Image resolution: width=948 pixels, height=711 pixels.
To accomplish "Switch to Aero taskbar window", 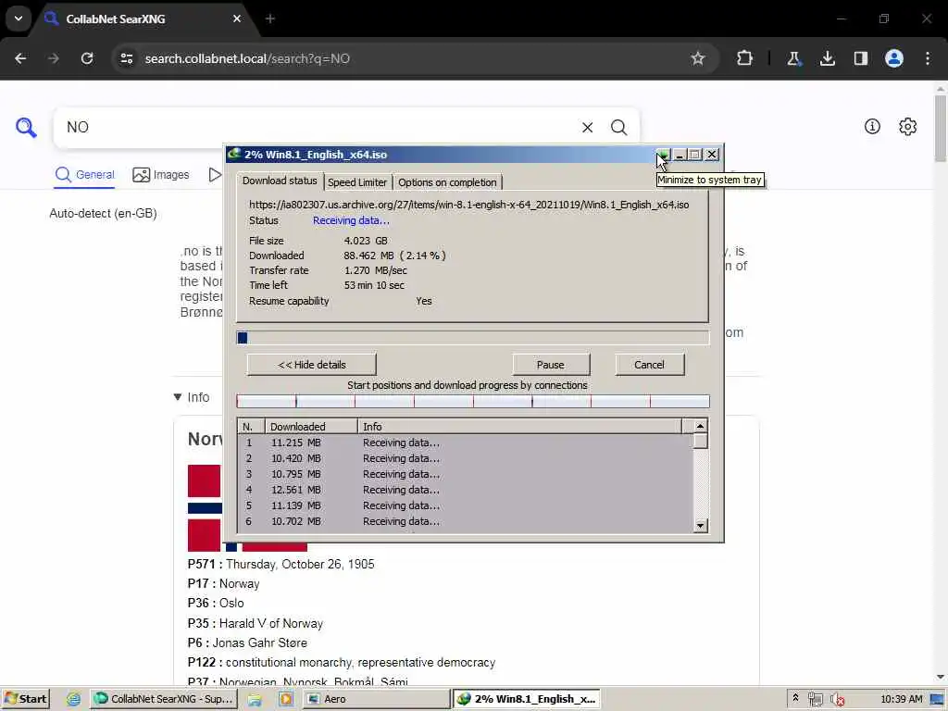I will coord(376,699).
